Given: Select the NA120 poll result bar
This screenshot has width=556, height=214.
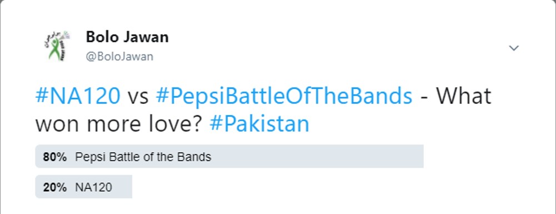Looking at the screenshot, I should click(x=84, y=187).
